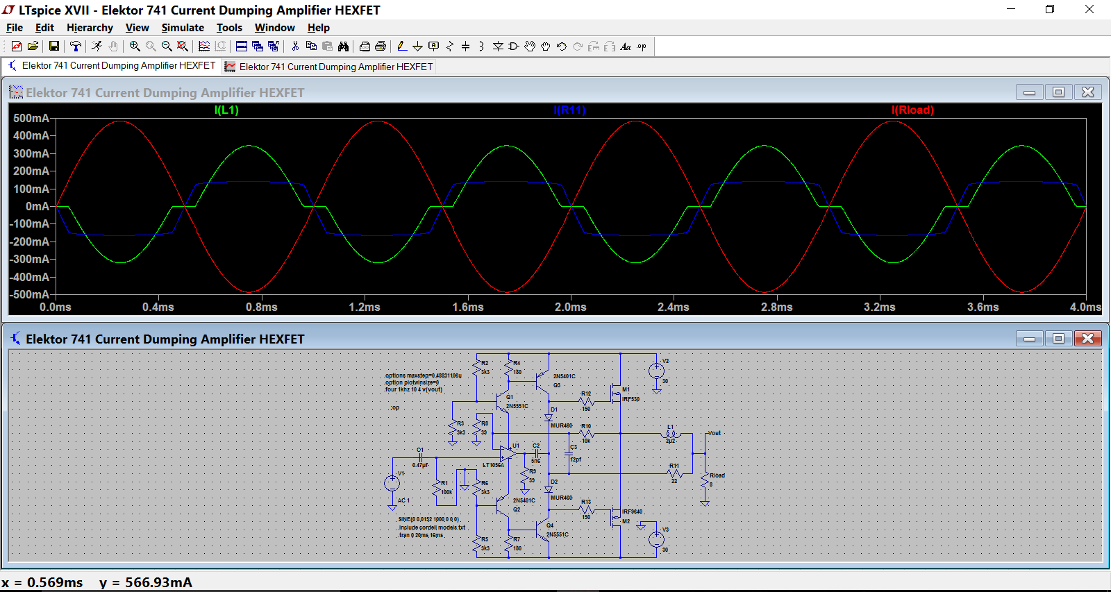This screenshot has height=592, width=1111.
Task: Open the Window menu
Action: click(275, 28)
